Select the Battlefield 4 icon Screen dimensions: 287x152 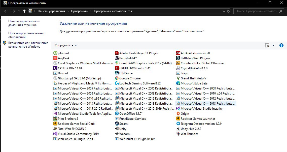(117, 58)
